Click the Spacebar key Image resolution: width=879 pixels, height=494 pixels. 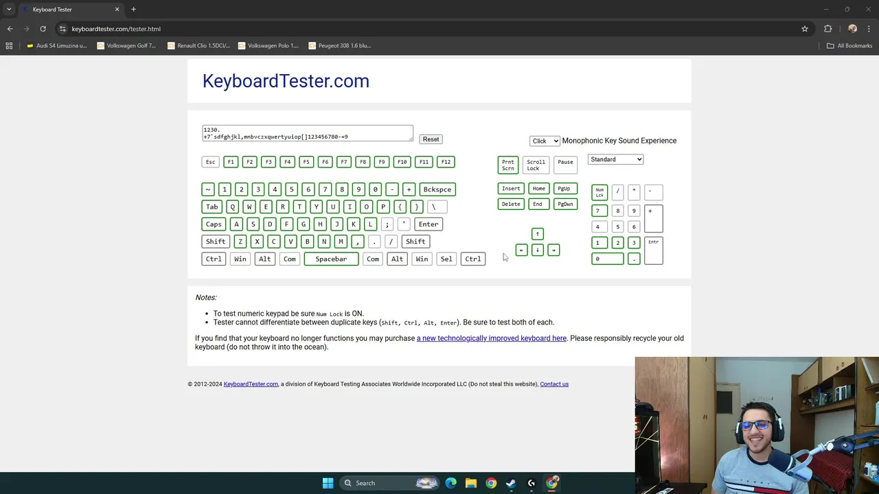[331, 259]
